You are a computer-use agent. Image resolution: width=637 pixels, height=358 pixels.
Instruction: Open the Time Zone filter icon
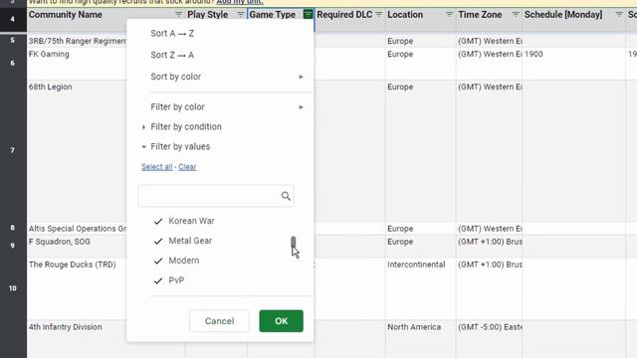coord(516,15)
